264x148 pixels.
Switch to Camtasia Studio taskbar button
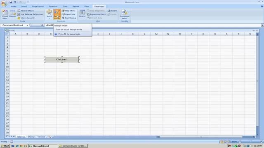pos(73,146)
